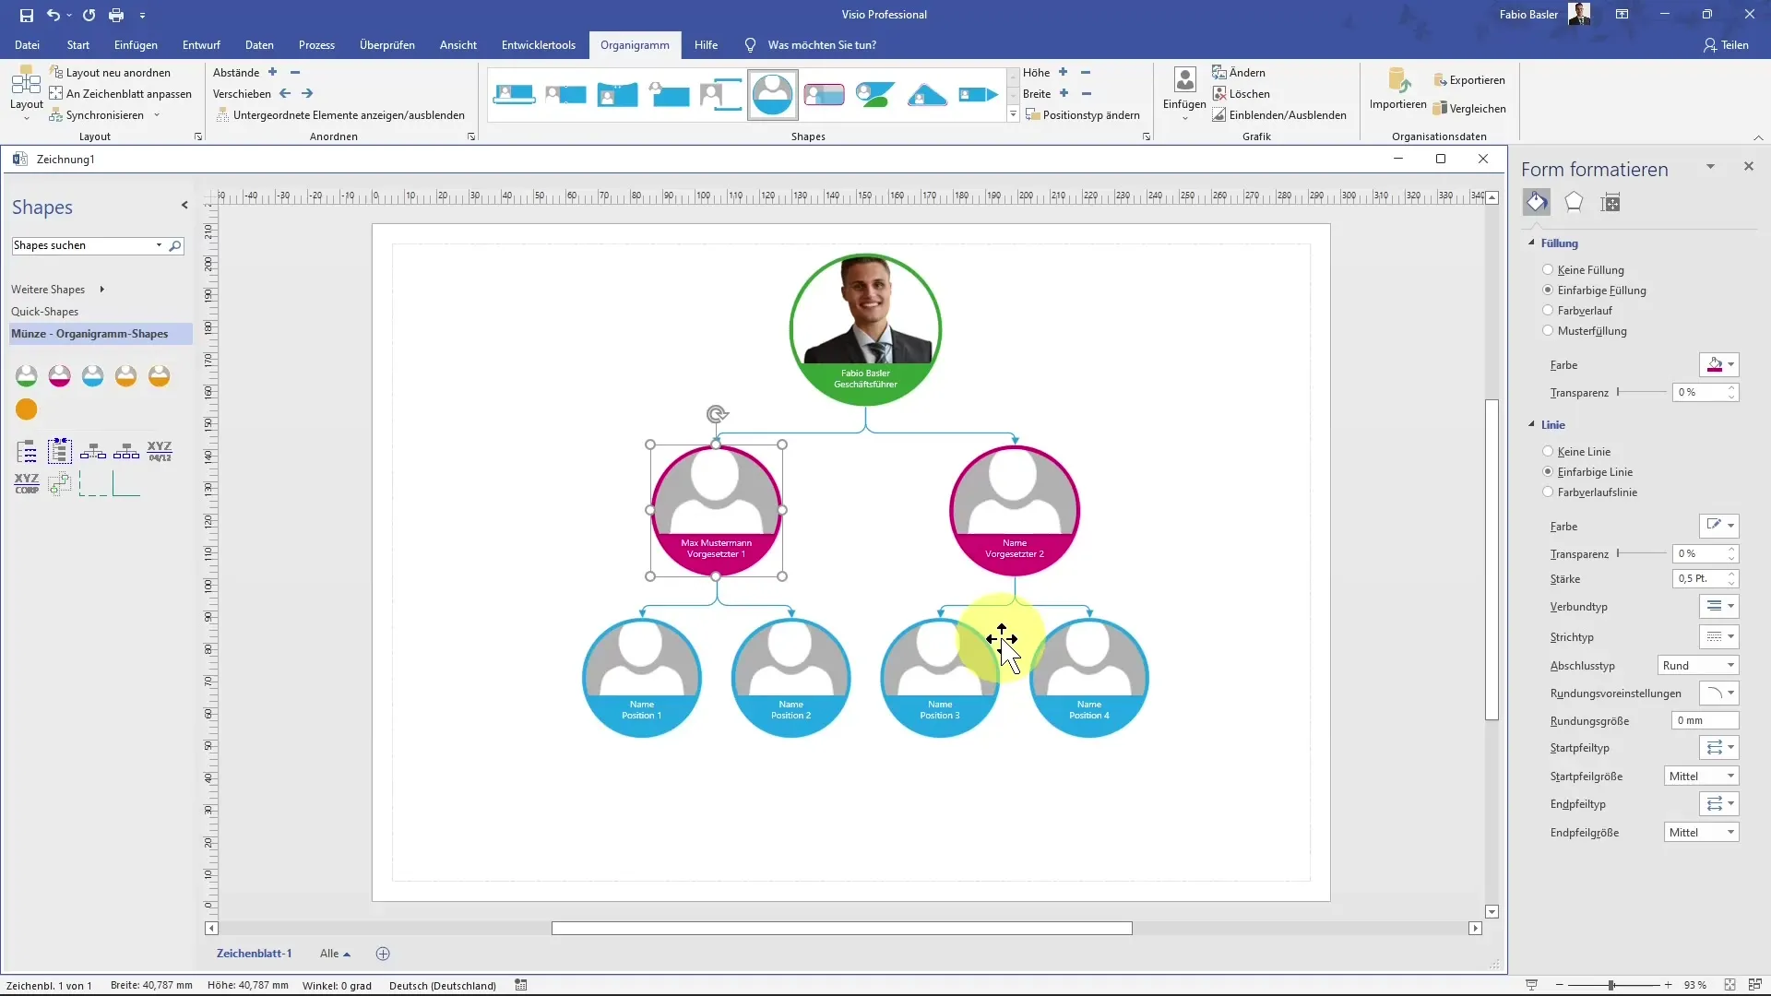The width and height of the screenshot is (1771, 996).
Task: Adjust the fill Transparenz slider
Action: pyautogui.click(x=1642, y=392)
